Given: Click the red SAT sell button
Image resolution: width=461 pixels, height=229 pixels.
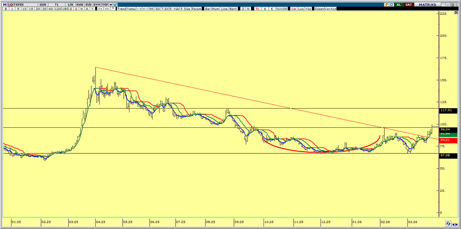Looking at the screenshot, I should (409, 5).
